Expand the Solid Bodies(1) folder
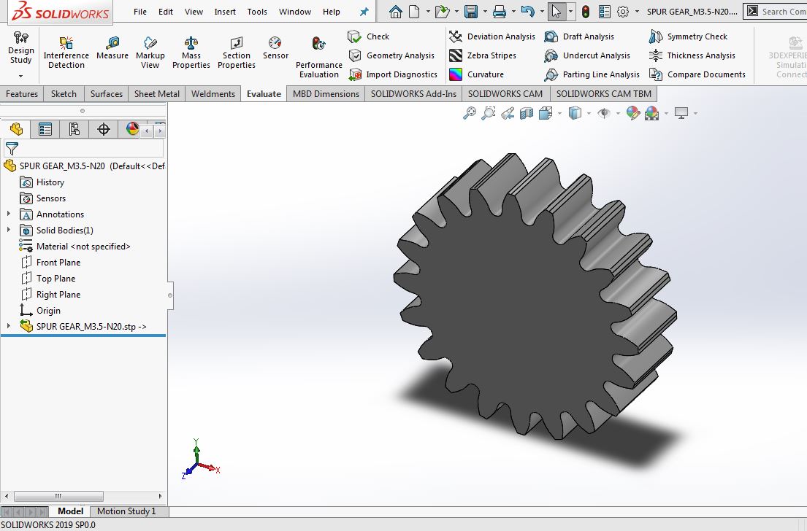 coord(9,229)
